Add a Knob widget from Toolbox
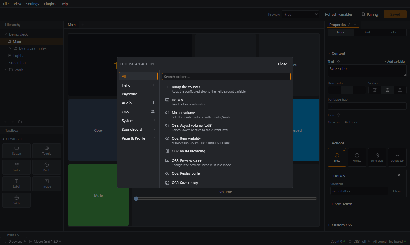 pyautogui.click(x=47, y=167)
